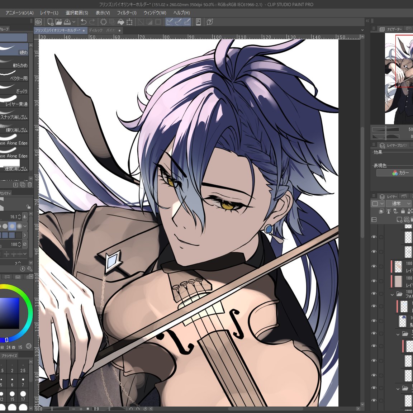Select the スナップ消しゴム sub tool
This screenshot has height=413, width=413.
tap(14, 114)
